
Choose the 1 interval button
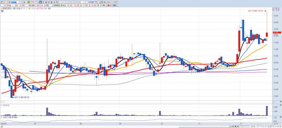60,2
